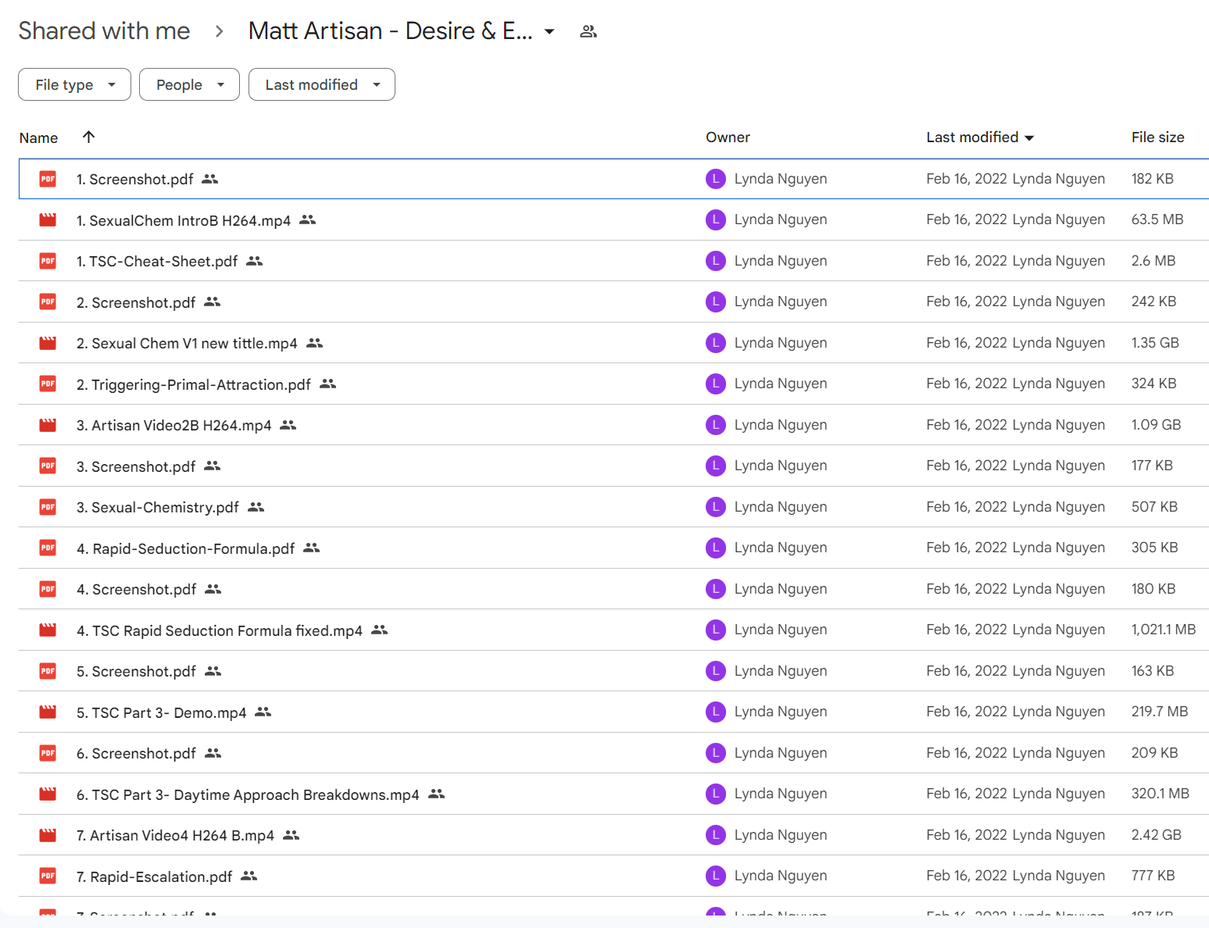
Task: Click shared-people icon beside folder title
Action: click(588, 31)
